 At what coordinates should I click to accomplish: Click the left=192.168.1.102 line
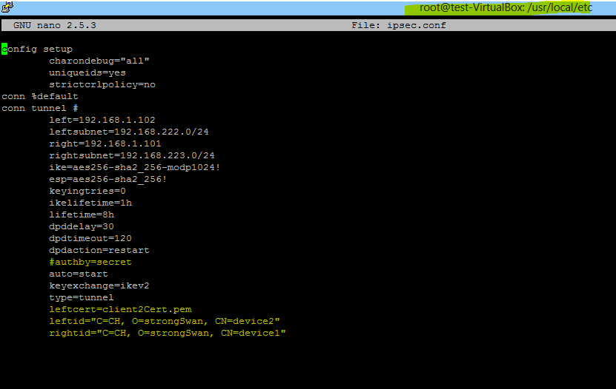pos(102,120)
